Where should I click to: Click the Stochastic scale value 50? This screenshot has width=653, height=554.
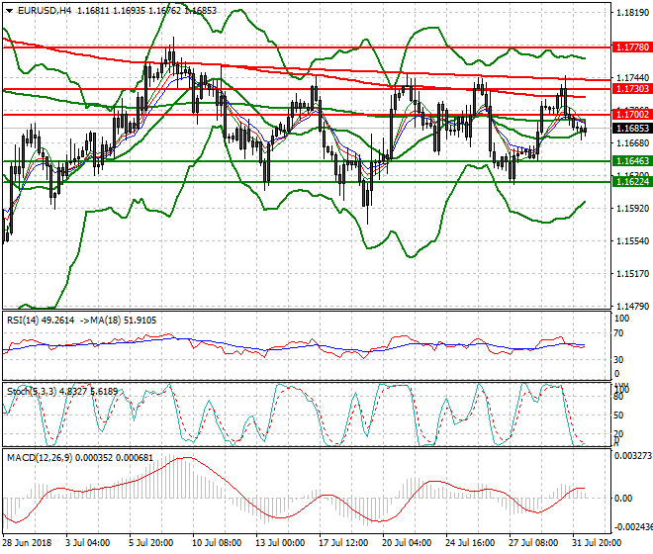618,415
